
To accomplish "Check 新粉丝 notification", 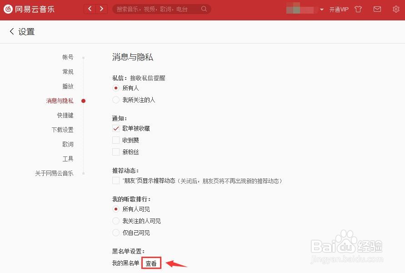I will click(x=116, y=152).
